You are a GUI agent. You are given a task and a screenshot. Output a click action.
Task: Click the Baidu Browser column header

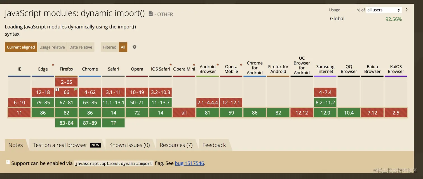pos(372,69)
